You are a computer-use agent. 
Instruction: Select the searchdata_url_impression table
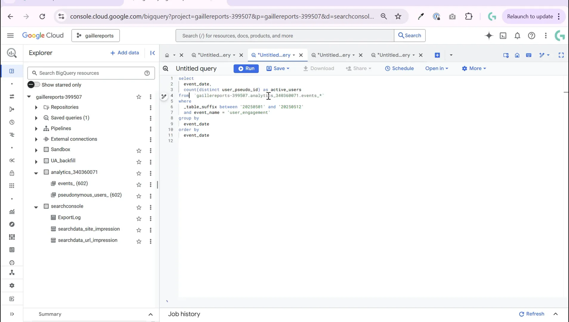point(88,240)
